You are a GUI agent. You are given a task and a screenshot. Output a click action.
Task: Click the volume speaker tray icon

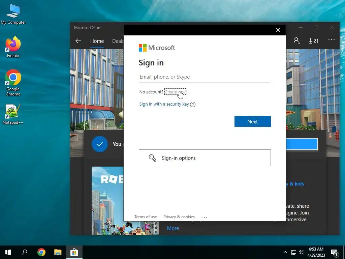pos(301,252)
